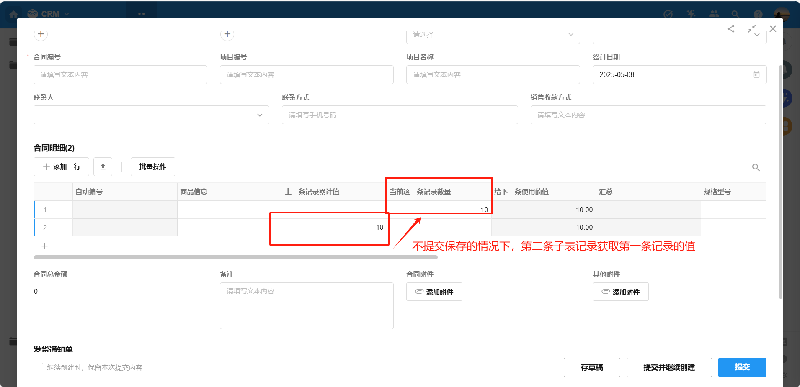Click 添加附件 under 其他附件
The image size is (800, 387).
coord(621,292)
